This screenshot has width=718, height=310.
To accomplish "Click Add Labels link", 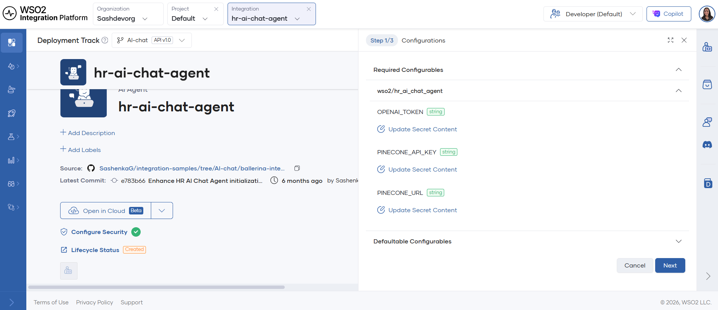I will [x=80, y=150].
